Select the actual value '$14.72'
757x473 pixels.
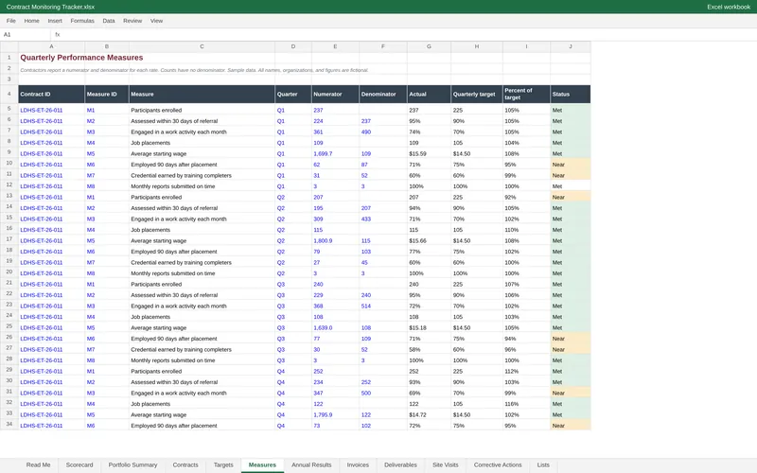click(x=429, y=414)
